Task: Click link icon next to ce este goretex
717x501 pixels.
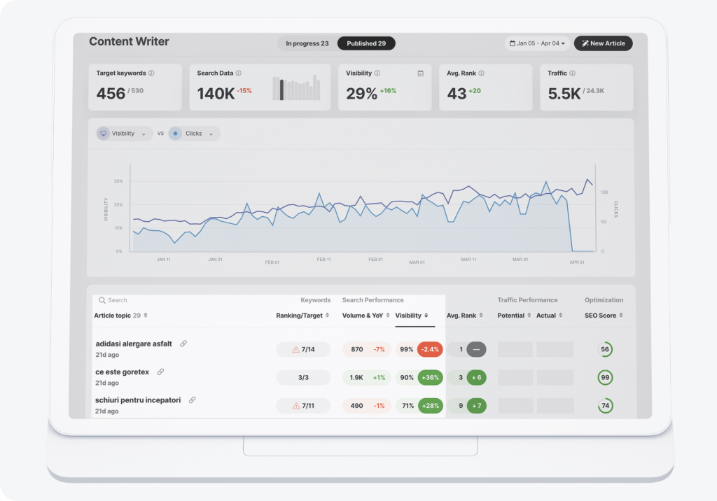Action: 160,372
